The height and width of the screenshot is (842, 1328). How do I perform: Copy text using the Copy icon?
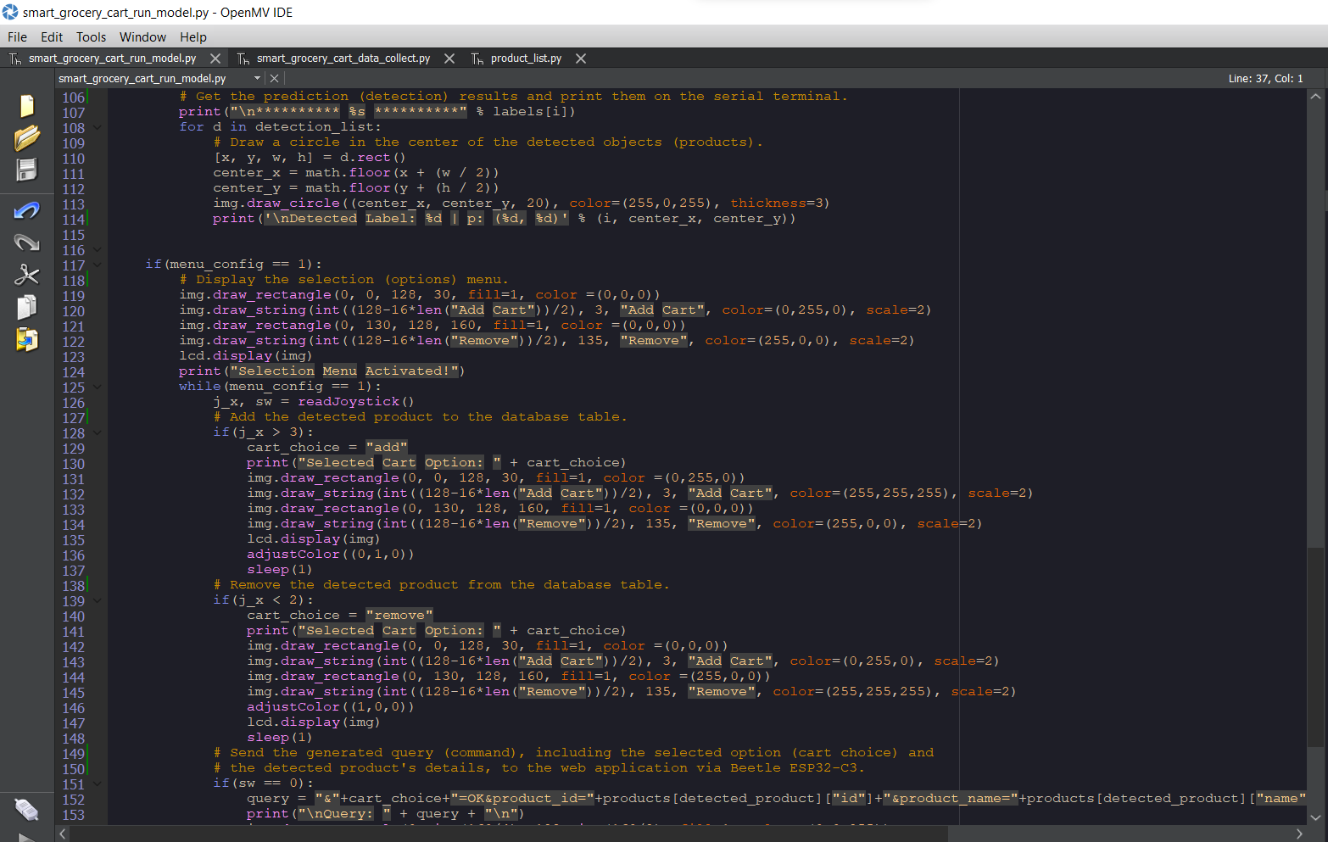point(25,306)
